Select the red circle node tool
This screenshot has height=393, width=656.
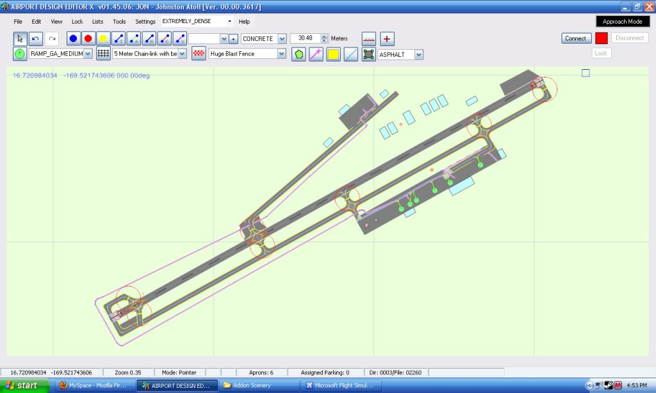tap(88, 38)
